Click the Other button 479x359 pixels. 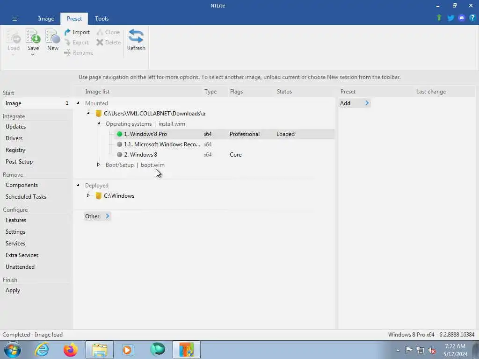coord(97,216)
